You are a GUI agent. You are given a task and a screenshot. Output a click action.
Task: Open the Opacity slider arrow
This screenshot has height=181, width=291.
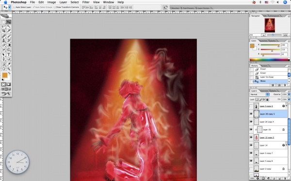(289, 95)
